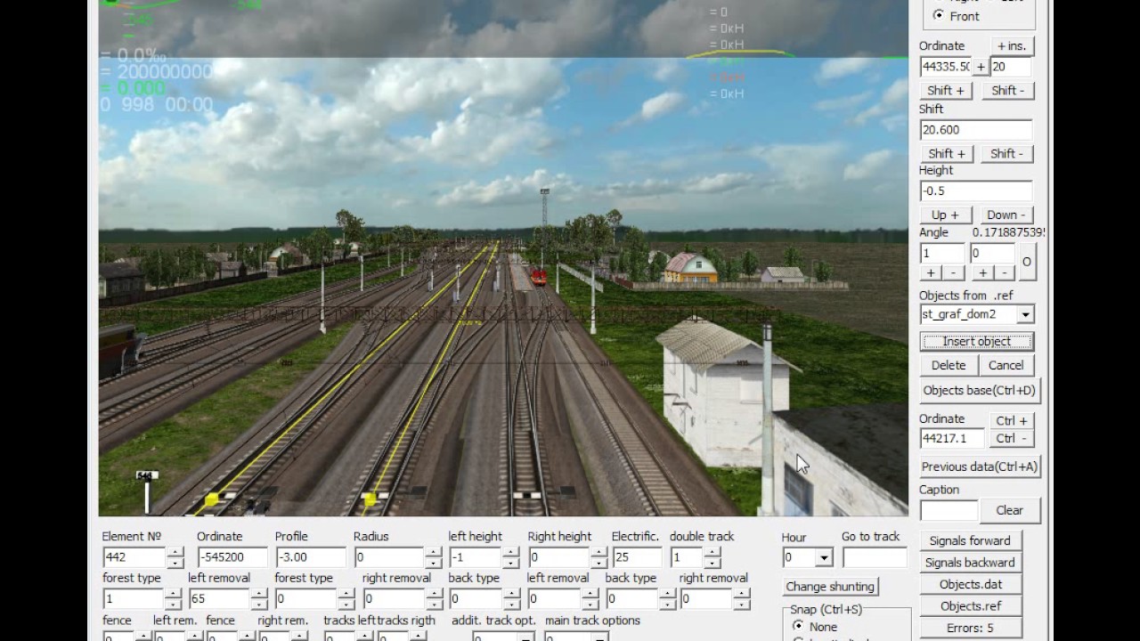Viewport: 1140px width, 641px height.
Task: Click the Right height spinner arrows
Action: [597, 557]
